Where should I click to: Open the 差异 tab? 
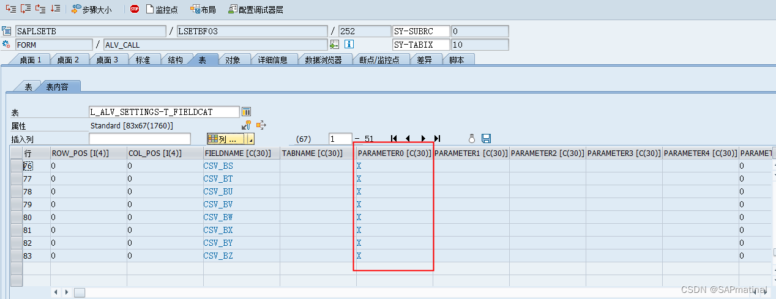[x=425, y=60]
